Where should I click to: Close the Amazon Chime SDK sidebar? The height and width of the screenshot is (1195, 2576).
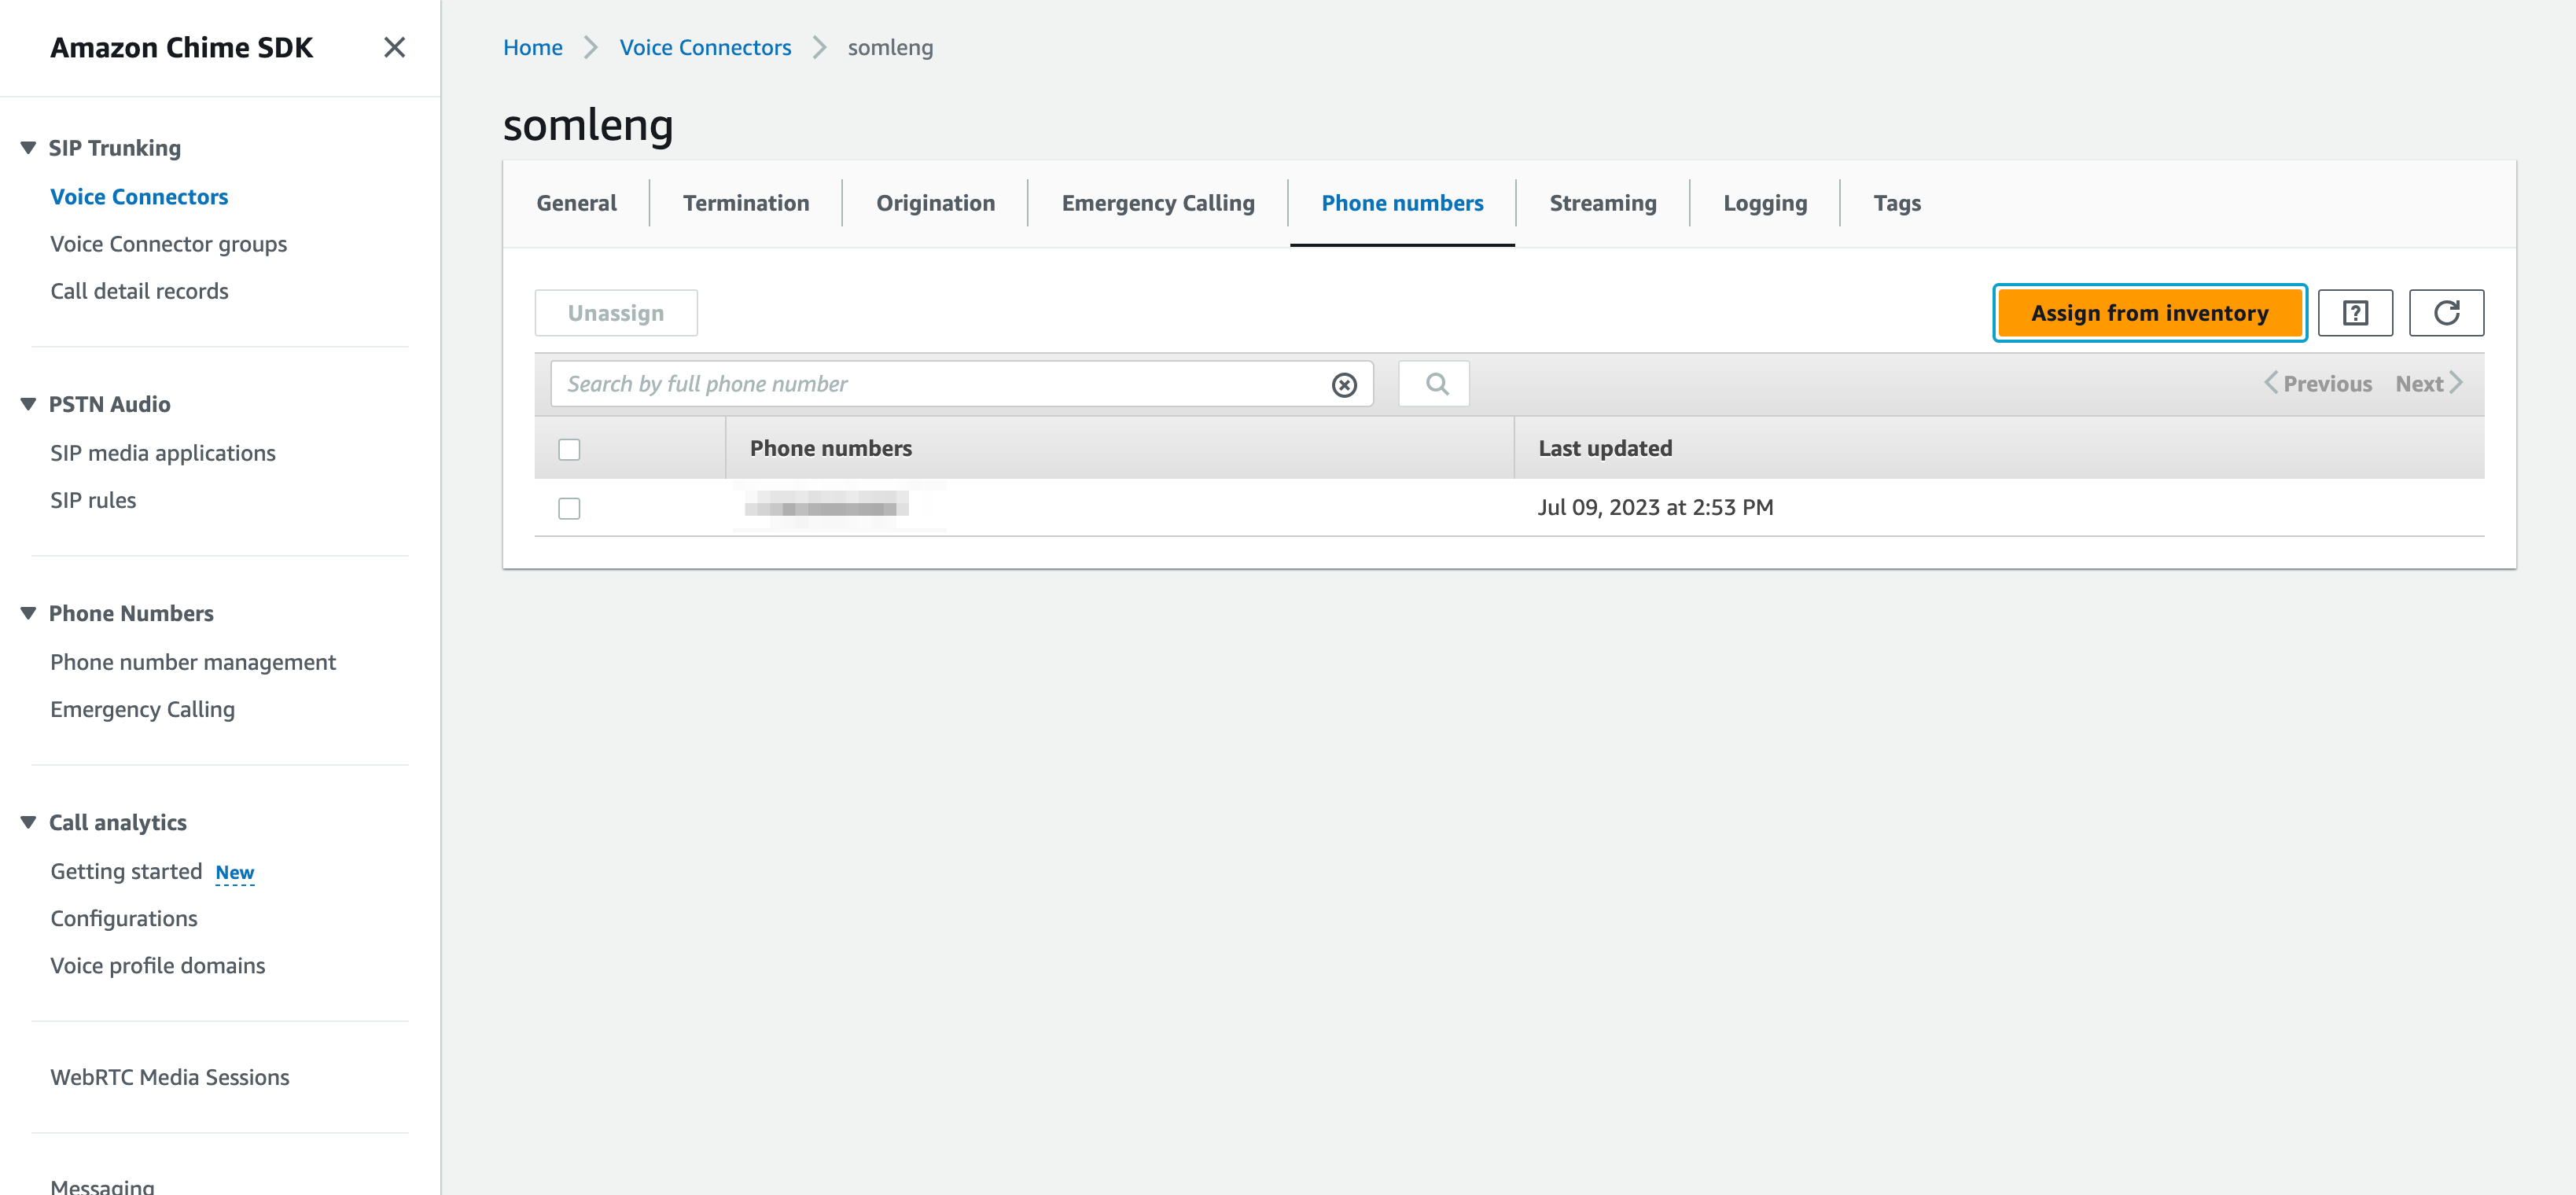(394, 47)
